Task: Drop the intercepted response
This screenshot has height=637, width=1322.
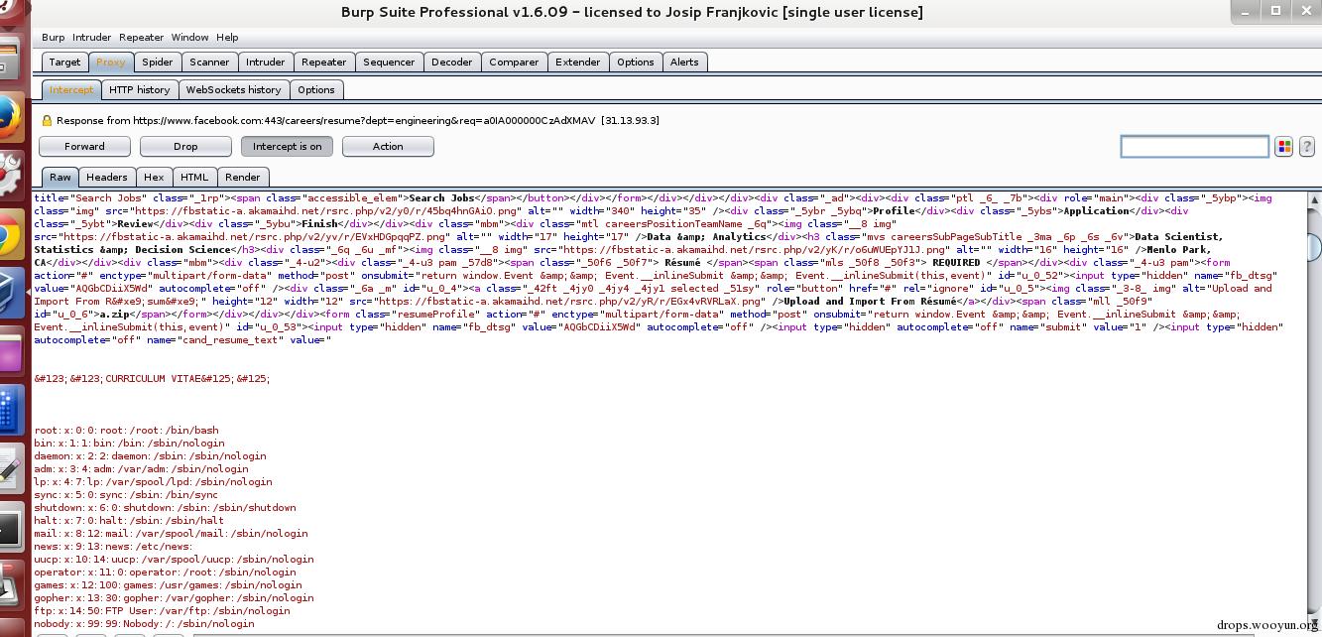Action: [x=185, y=147]
